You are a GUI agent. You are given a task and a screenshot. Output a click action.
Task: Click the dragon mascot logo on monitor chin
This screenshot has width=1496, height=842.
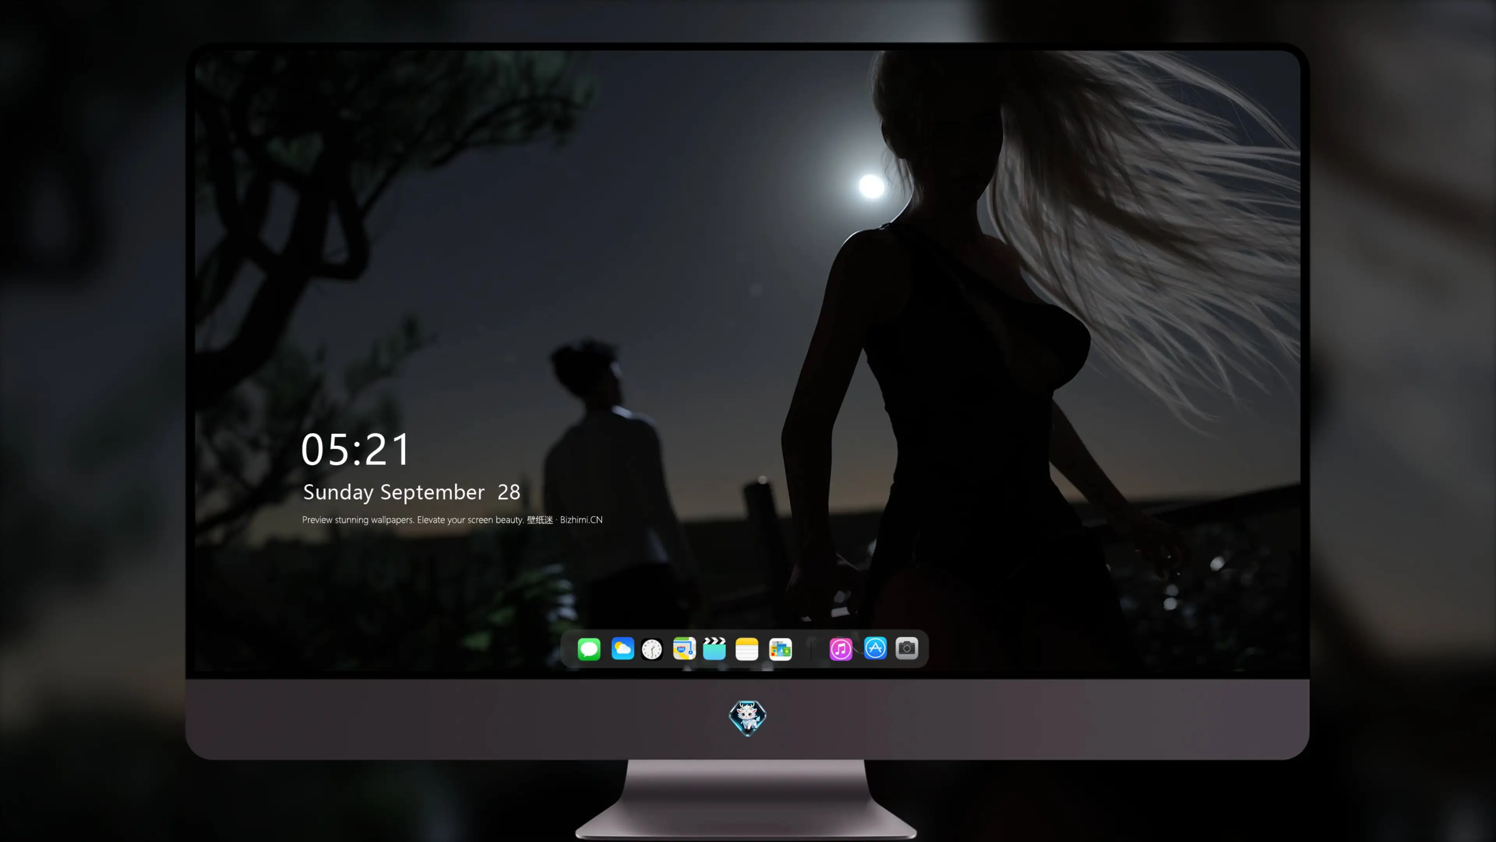point(748,718)
